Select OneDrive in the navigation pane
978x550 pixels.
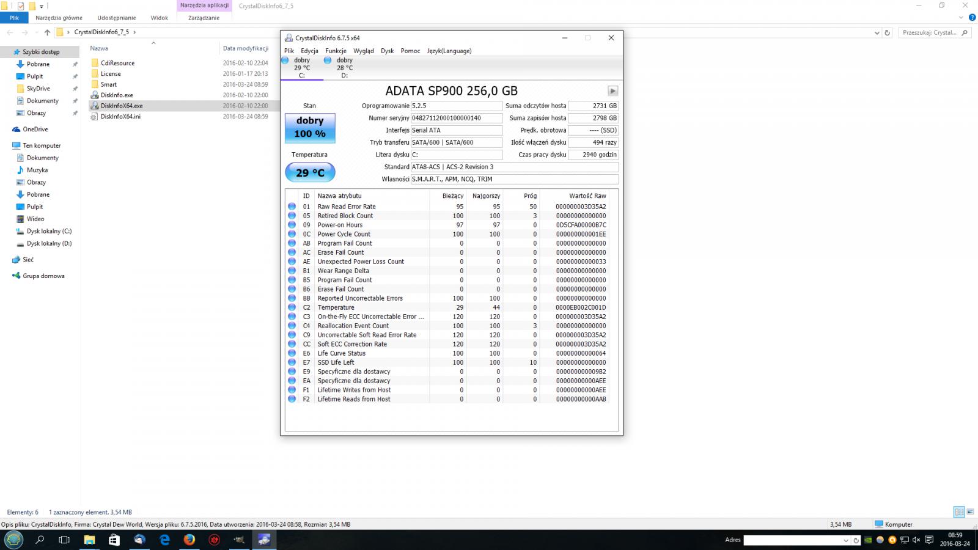[x=35, y=129]
